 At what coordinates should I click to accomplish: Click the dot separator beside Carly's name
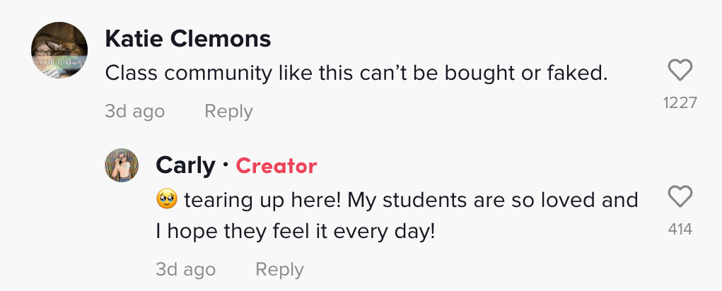pyautogui.click(x=225, y=166)
